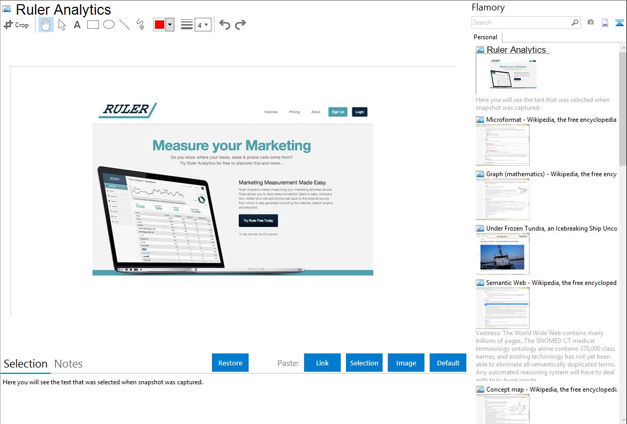Click the Default paste button
Screen dimensions: 627x424
coord(448,363)
